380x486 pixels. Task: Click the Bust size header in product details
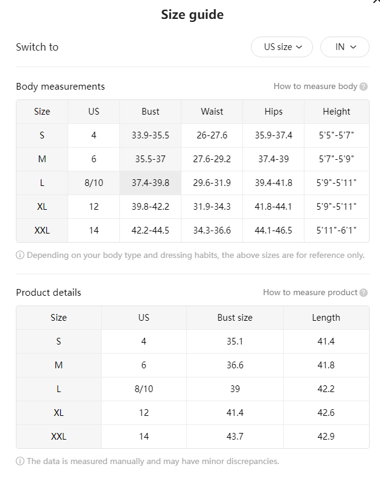pos(235,318)
